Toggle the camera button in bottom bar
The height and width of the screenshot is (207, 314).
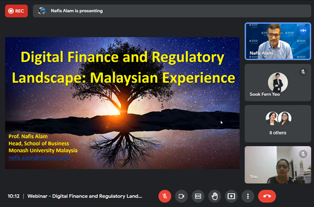[181, 196]
